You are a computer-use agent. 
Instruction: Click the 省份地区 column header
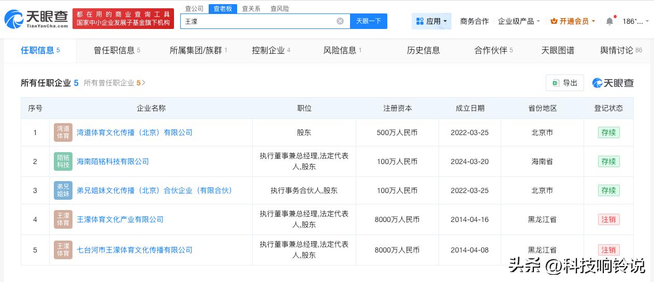(x=543, y=108)
